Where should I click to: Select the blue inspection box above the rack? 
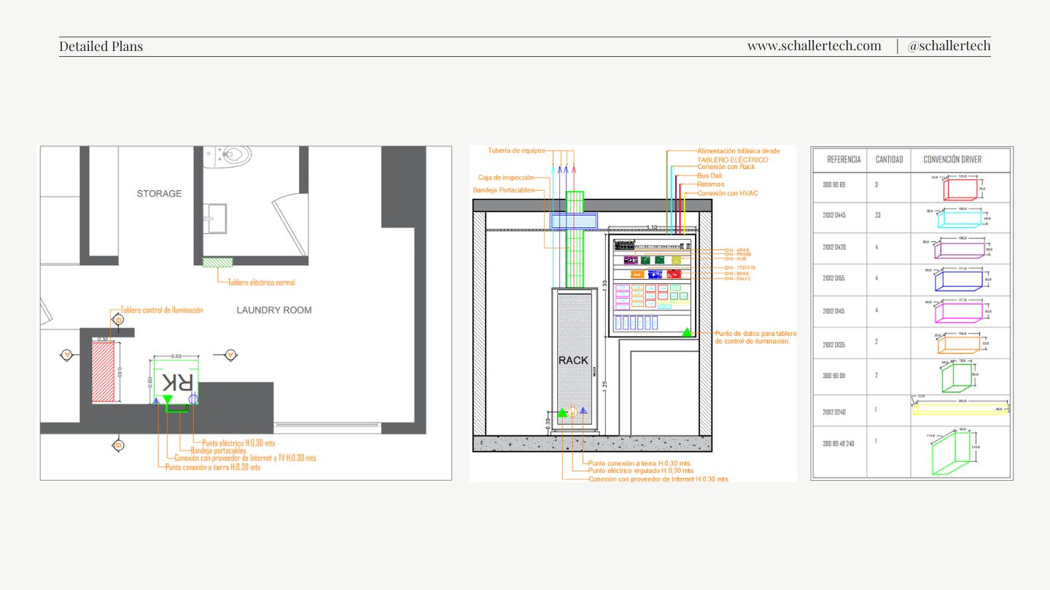tap(574, 220)
